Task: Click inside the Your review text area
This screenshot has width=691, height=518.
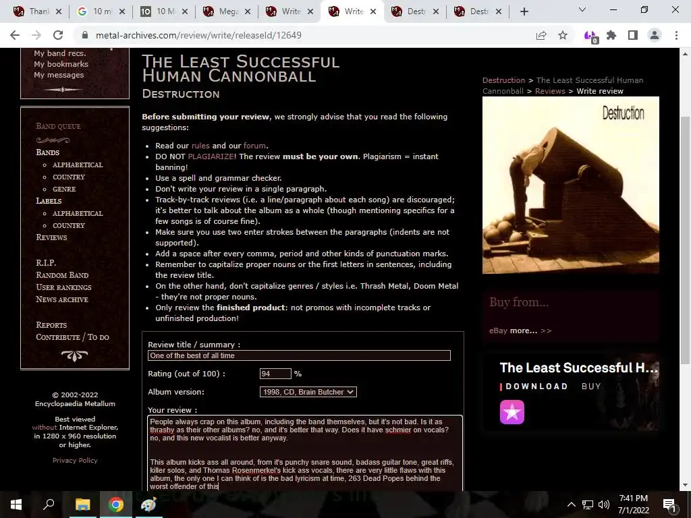Action: tap(305, 453)
